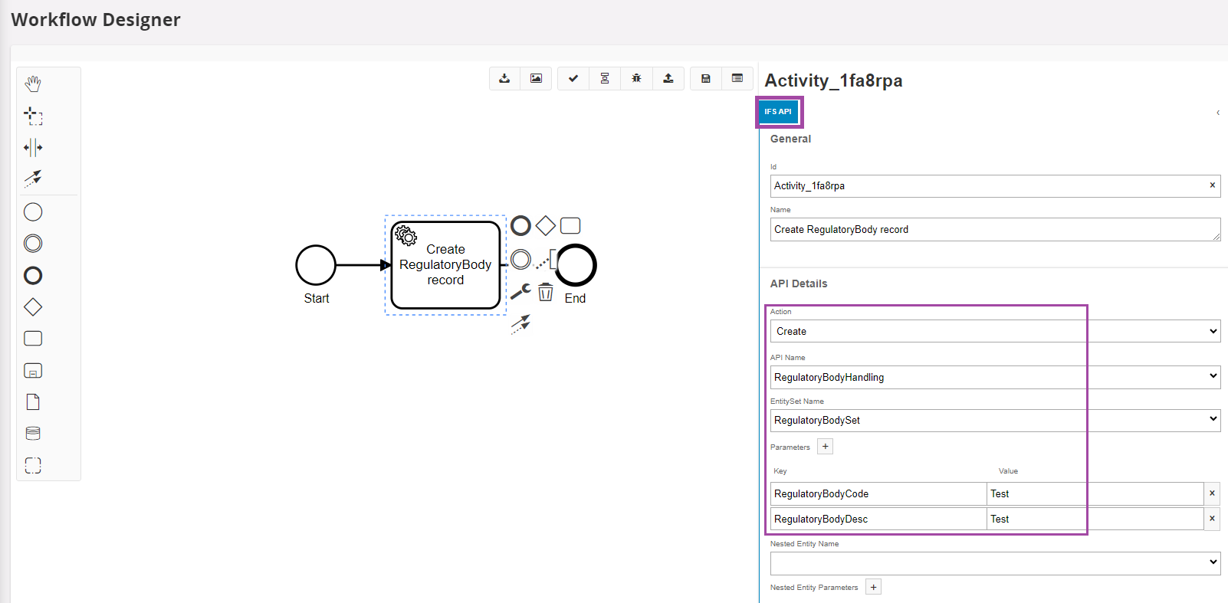
Task: Open the EntitySet Name dropdown
Action: pos(994,420)
